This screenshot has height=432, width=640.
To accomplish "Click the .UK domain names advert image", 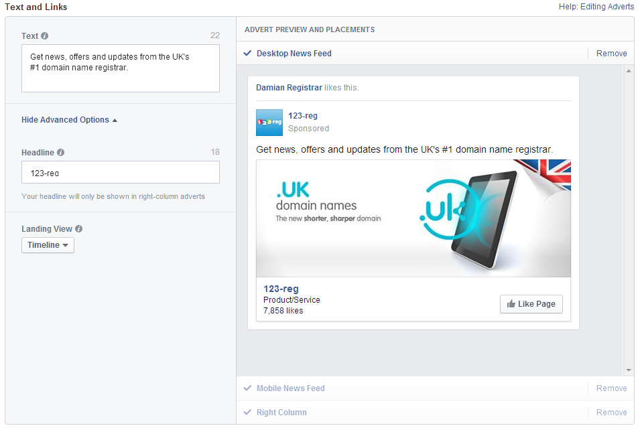I will click(413, 218).
